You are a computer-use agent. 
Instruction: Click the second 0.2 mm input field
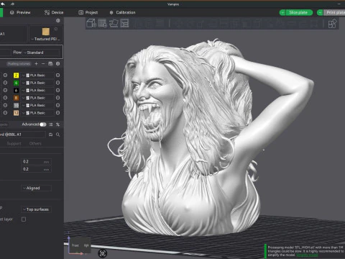(x=36, y=169)
